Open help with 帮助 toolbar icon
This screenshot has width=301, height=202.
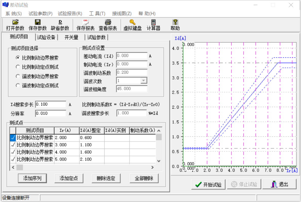pos(175,25)
